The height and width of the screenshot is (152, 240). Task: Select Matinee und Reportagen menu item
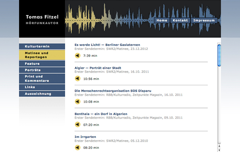[42, 55]
